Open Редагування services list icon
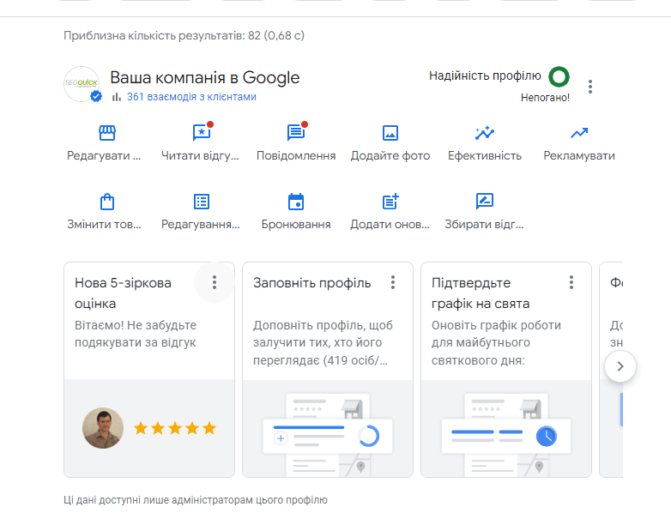 click(202, 202)
